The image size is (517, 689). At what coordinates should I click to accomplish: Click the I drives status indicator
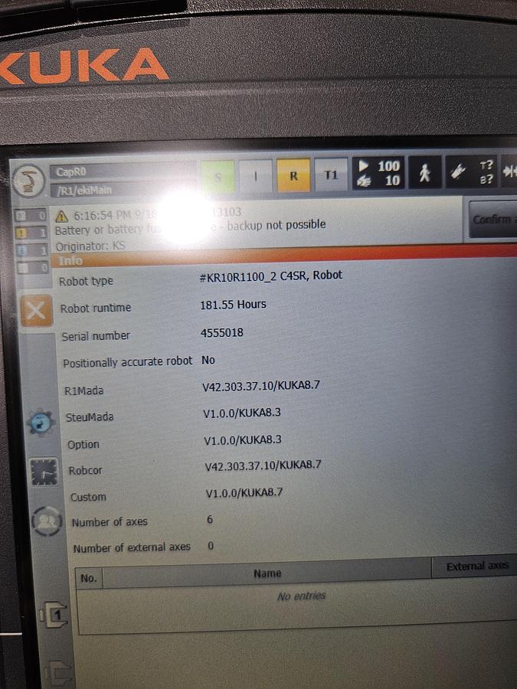(255, 176)
